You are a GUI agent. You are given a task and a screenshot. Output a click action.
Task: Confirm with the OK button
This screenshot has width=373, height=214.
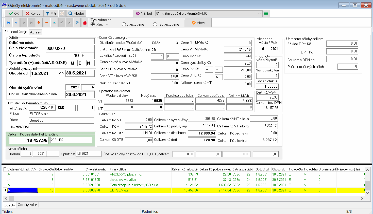(x=14, y=13)
